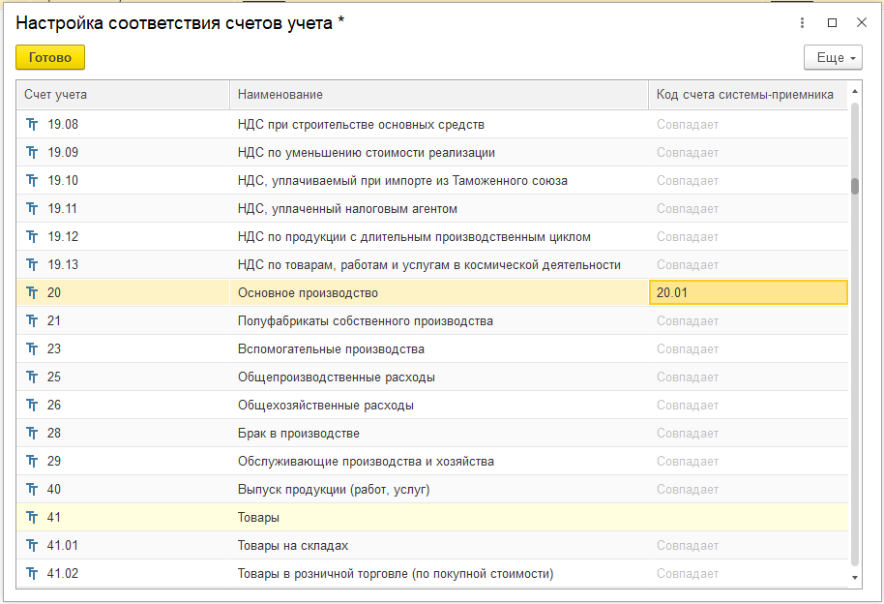Click scrollbar down arrow in table
This screenshot has height=604, width=884.
pyautogui.click(x=855, y=578)
